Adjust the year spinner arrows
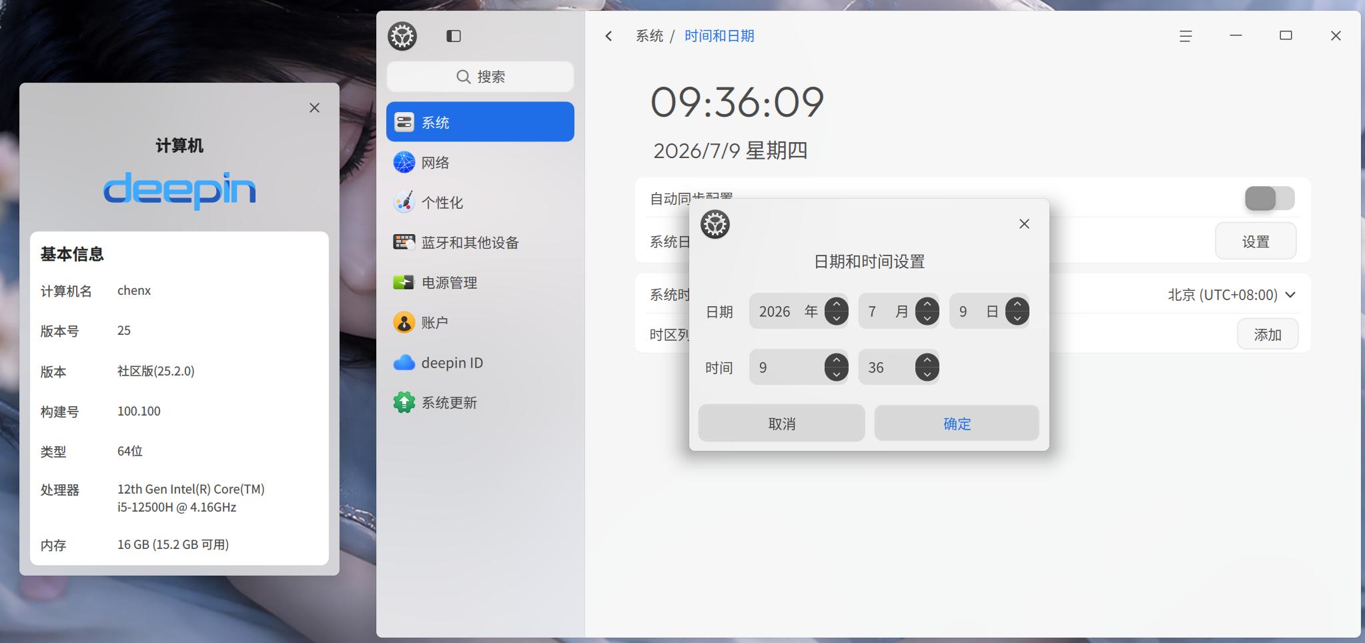This screenshot has height=643, width=1365. [837, 311]
